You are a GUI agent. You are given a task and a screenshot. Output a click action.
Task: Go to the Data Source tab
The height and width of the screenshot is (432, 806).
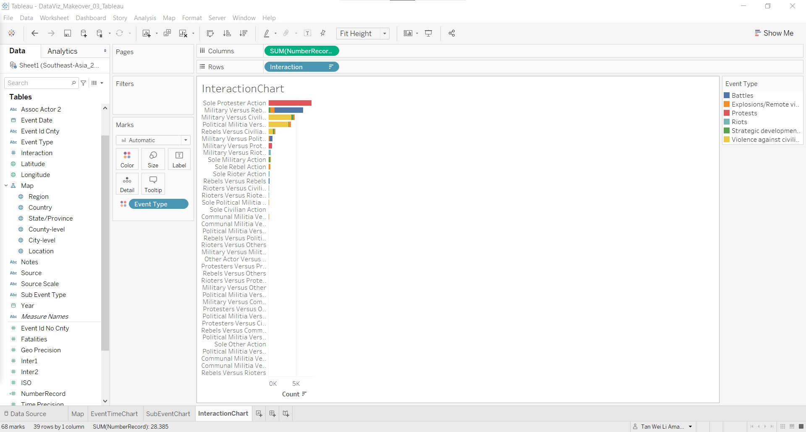coord(24,414)
